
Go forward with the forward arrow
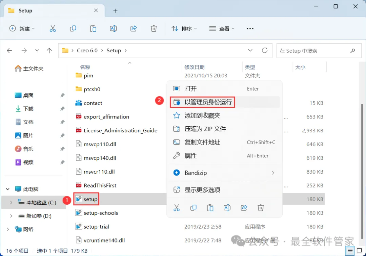click(x=24, y=50)
